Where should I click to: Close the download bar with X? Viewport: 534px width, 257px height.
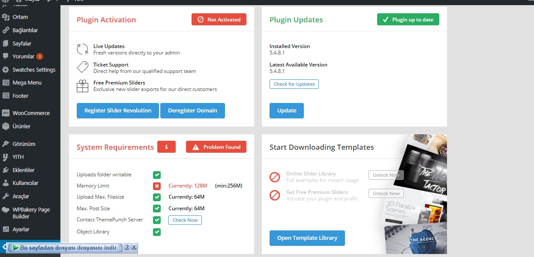134,247
